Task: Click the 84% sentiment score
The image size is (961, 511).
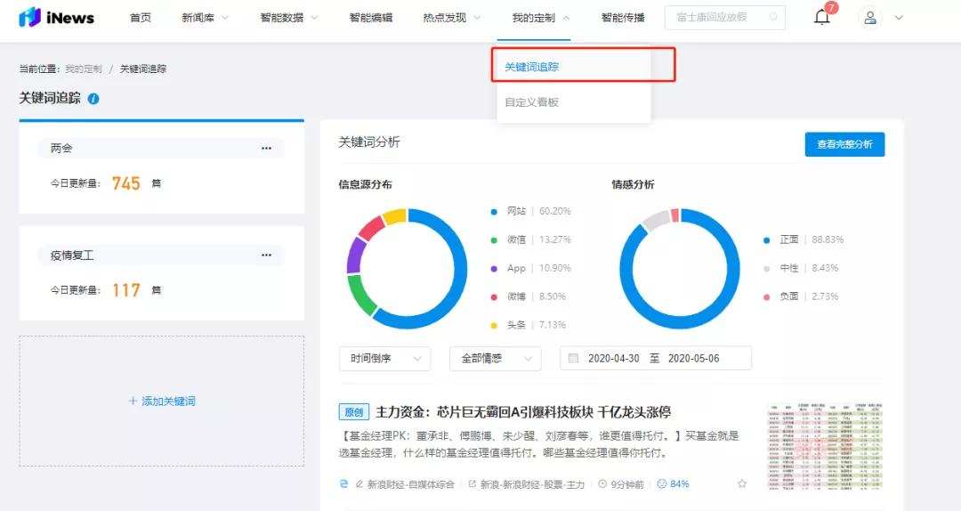Action: coord(679,484)
